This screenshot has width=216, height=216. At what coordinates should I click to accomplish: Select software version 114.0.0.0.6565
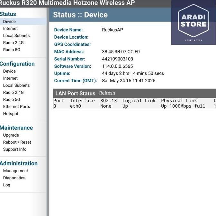pyautogui.click(x=117, y=66)
